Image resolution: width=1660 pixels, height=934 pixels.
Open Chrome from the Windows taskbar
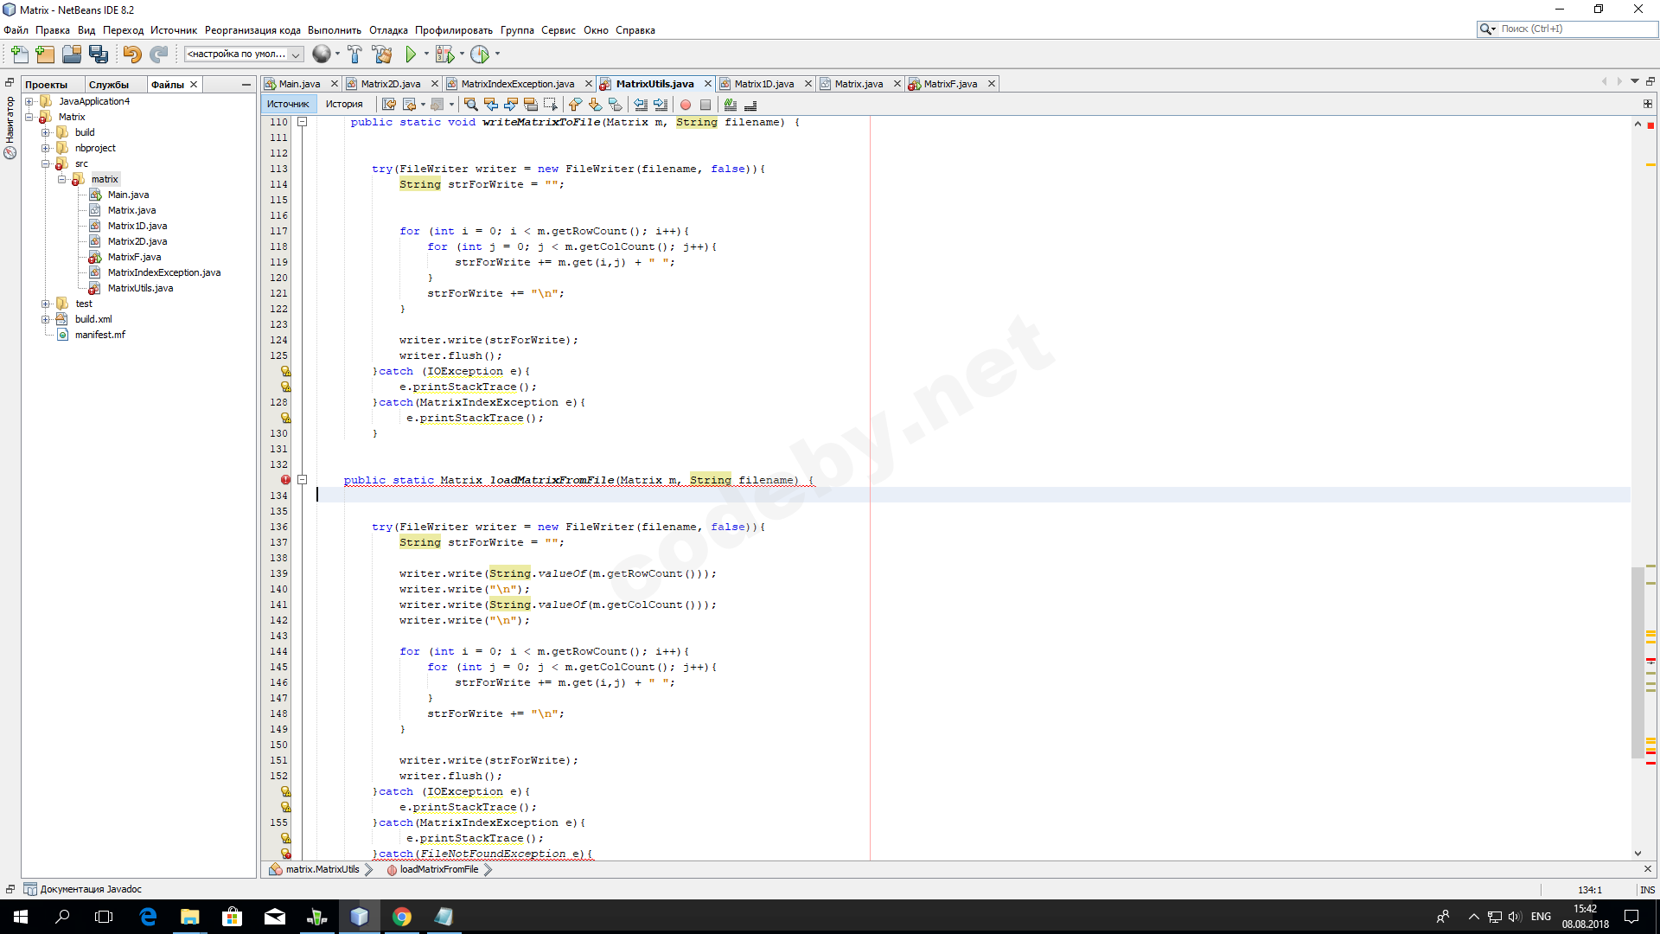pos(402,917)
